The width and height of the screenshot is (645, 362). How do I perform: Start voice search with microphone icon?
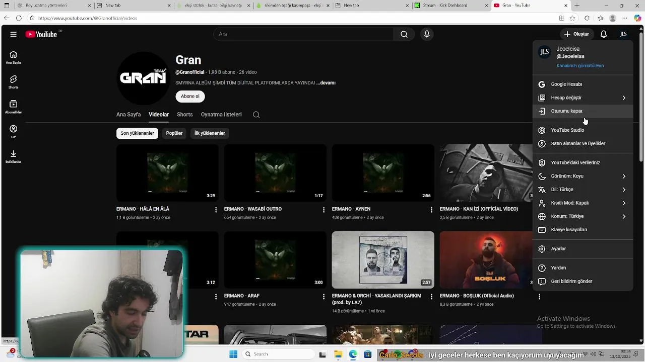427,34
